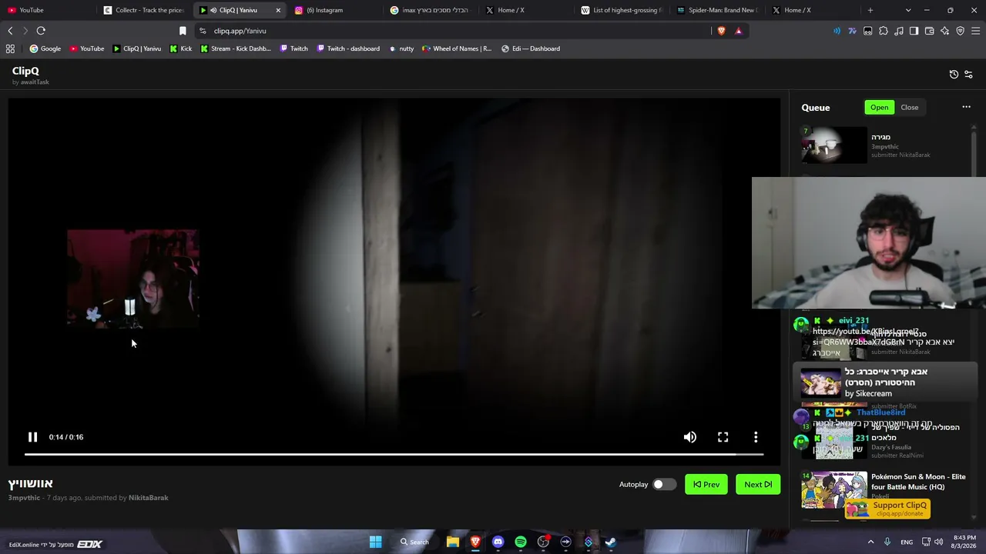
Task: Switch to the List of highest-grossing tab
Action: click(x=622, y=10)
